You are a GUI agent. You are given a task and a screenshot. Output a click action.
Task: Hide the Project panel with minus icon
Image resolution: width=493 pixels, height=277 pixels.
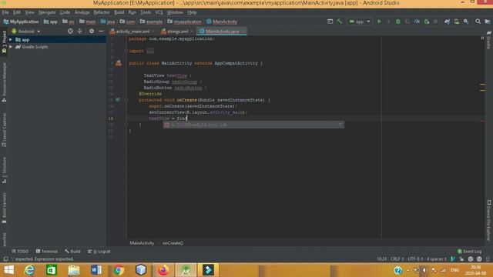101,31
